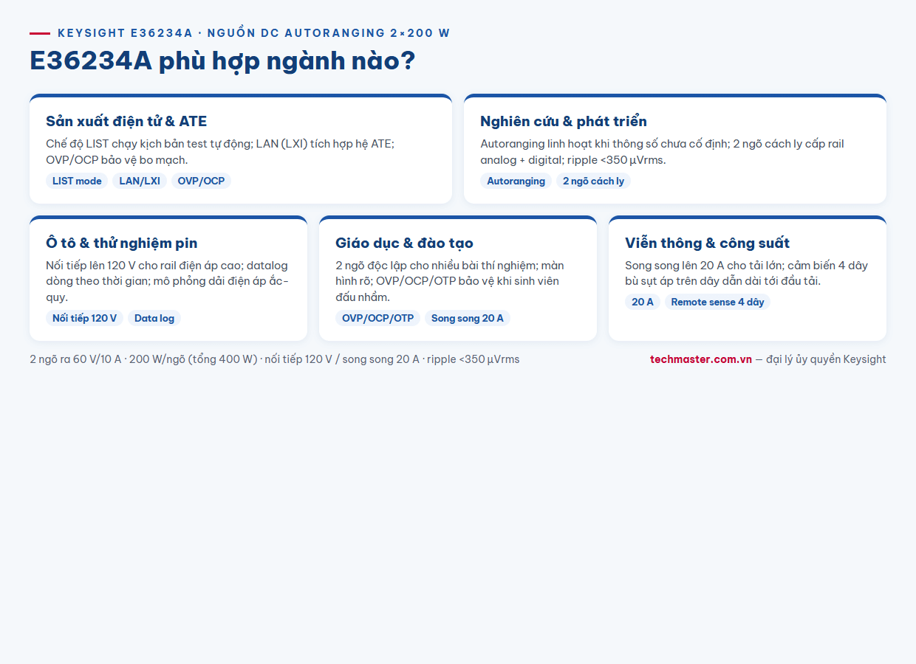Click the 'Remote sense 4 dây' tag
This screenshot has height=664, width=916.
[717, 302]
